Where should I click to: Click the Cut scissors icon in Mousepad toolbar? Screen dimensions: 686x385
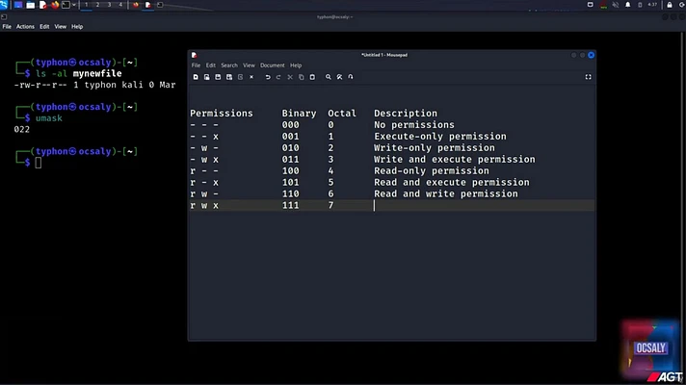coord(290,77)
